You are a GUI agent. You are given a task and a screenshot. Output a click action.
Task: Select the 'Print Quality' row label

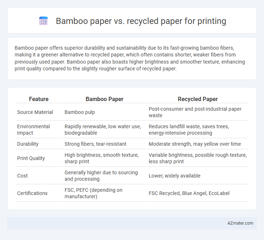tap(31, 158)
